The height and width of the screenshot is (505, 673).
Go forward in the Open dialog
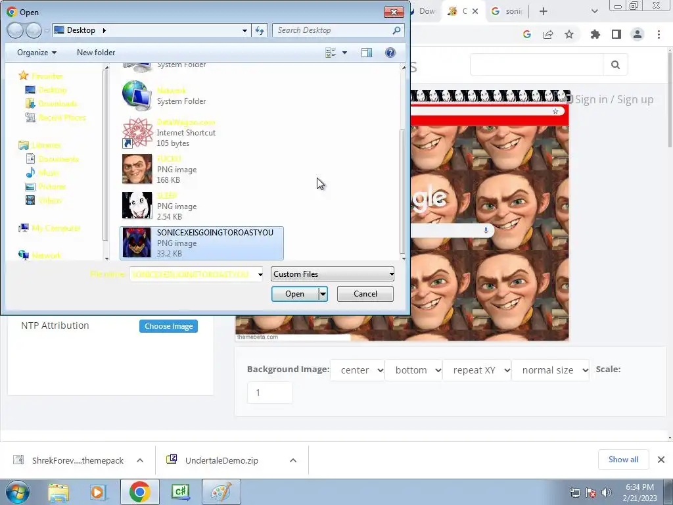[33, 30]
